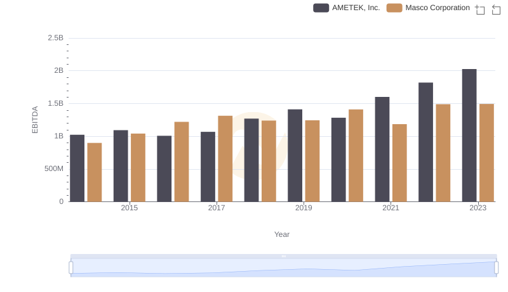Click the 2B y-axis label
This screenshot has width=508, height=292.
tap(58, 70)
